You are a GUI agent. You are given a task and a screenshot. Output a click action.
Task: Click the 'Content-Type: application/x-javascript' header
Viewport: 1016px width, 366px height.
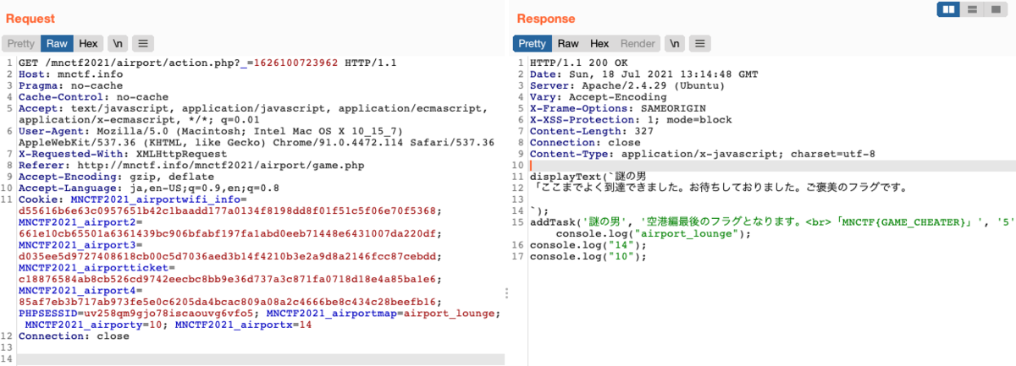[x=703, y=154]
